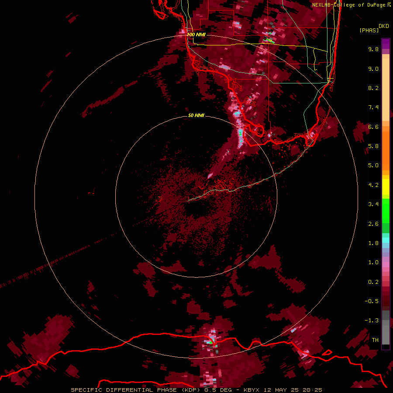Click the 20:25 timestamp
The height and width of the screenshot is (393, 393).
pos(312,390)
